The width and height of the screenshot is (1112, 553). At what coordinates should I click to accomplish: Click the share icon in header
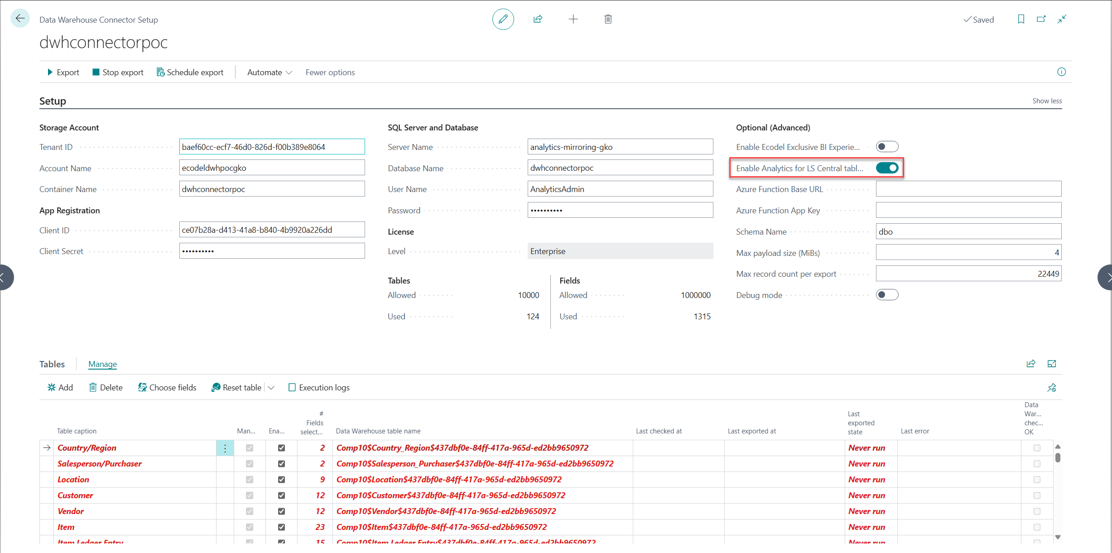(538, 19)
